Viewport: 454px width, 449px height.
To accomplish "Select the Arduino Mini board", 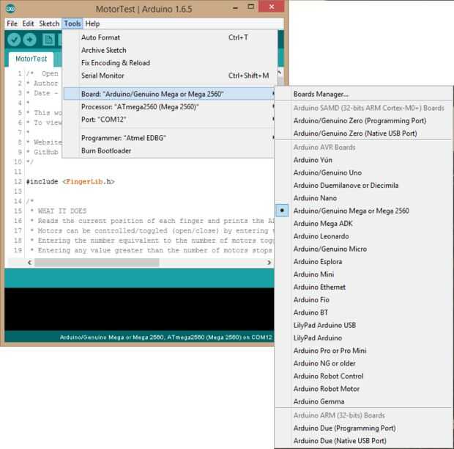I will tap(364, 274).
